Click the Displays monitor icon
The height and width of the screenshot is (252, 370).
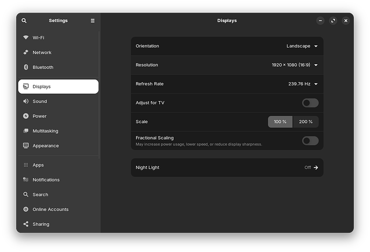pyautogui.click(x=26, y=87)
